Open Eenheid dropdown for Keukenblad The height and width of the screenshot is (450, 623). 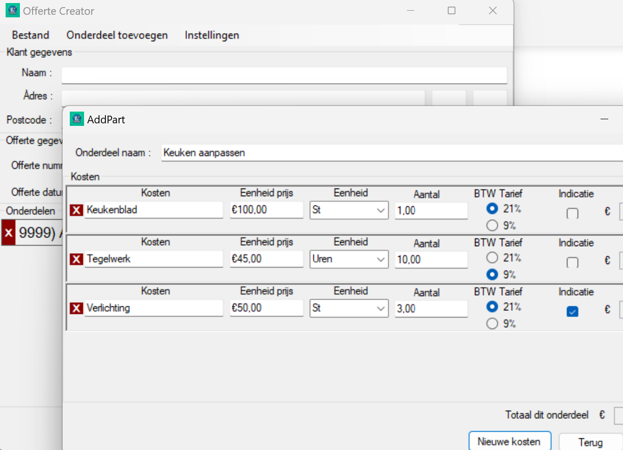380,210
